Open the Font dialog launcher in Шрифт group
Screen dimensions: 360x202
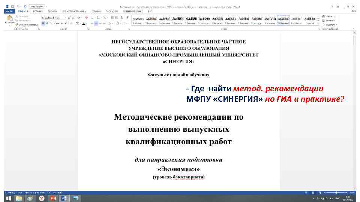tap(88, 29)
